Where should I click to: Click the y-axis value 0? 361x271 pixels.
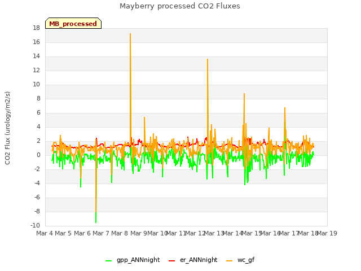(x=38, y=155)
